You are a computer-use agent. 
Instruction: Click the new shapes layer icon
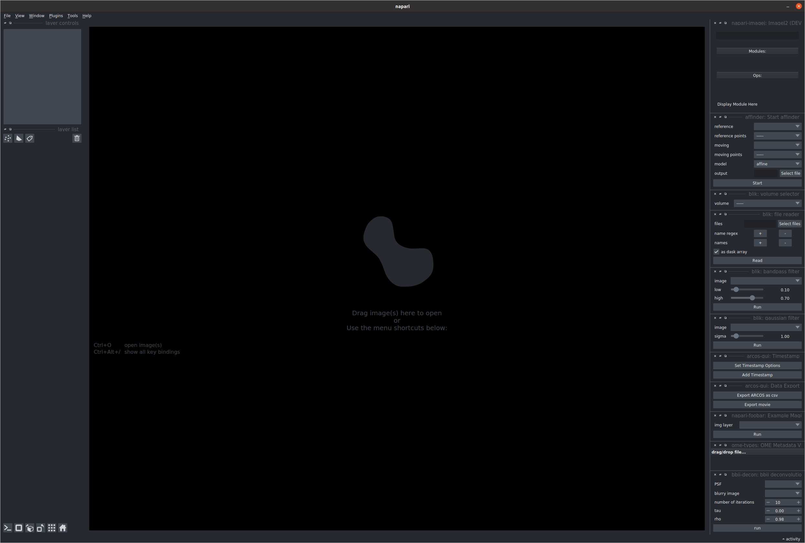(19, 139)
